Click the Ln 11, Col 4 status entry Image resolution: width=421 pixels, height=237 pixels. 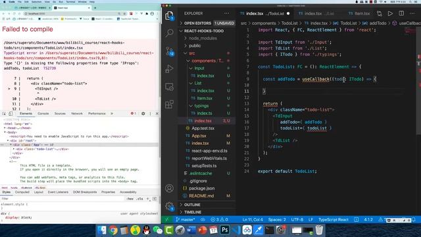click(253, 219)
